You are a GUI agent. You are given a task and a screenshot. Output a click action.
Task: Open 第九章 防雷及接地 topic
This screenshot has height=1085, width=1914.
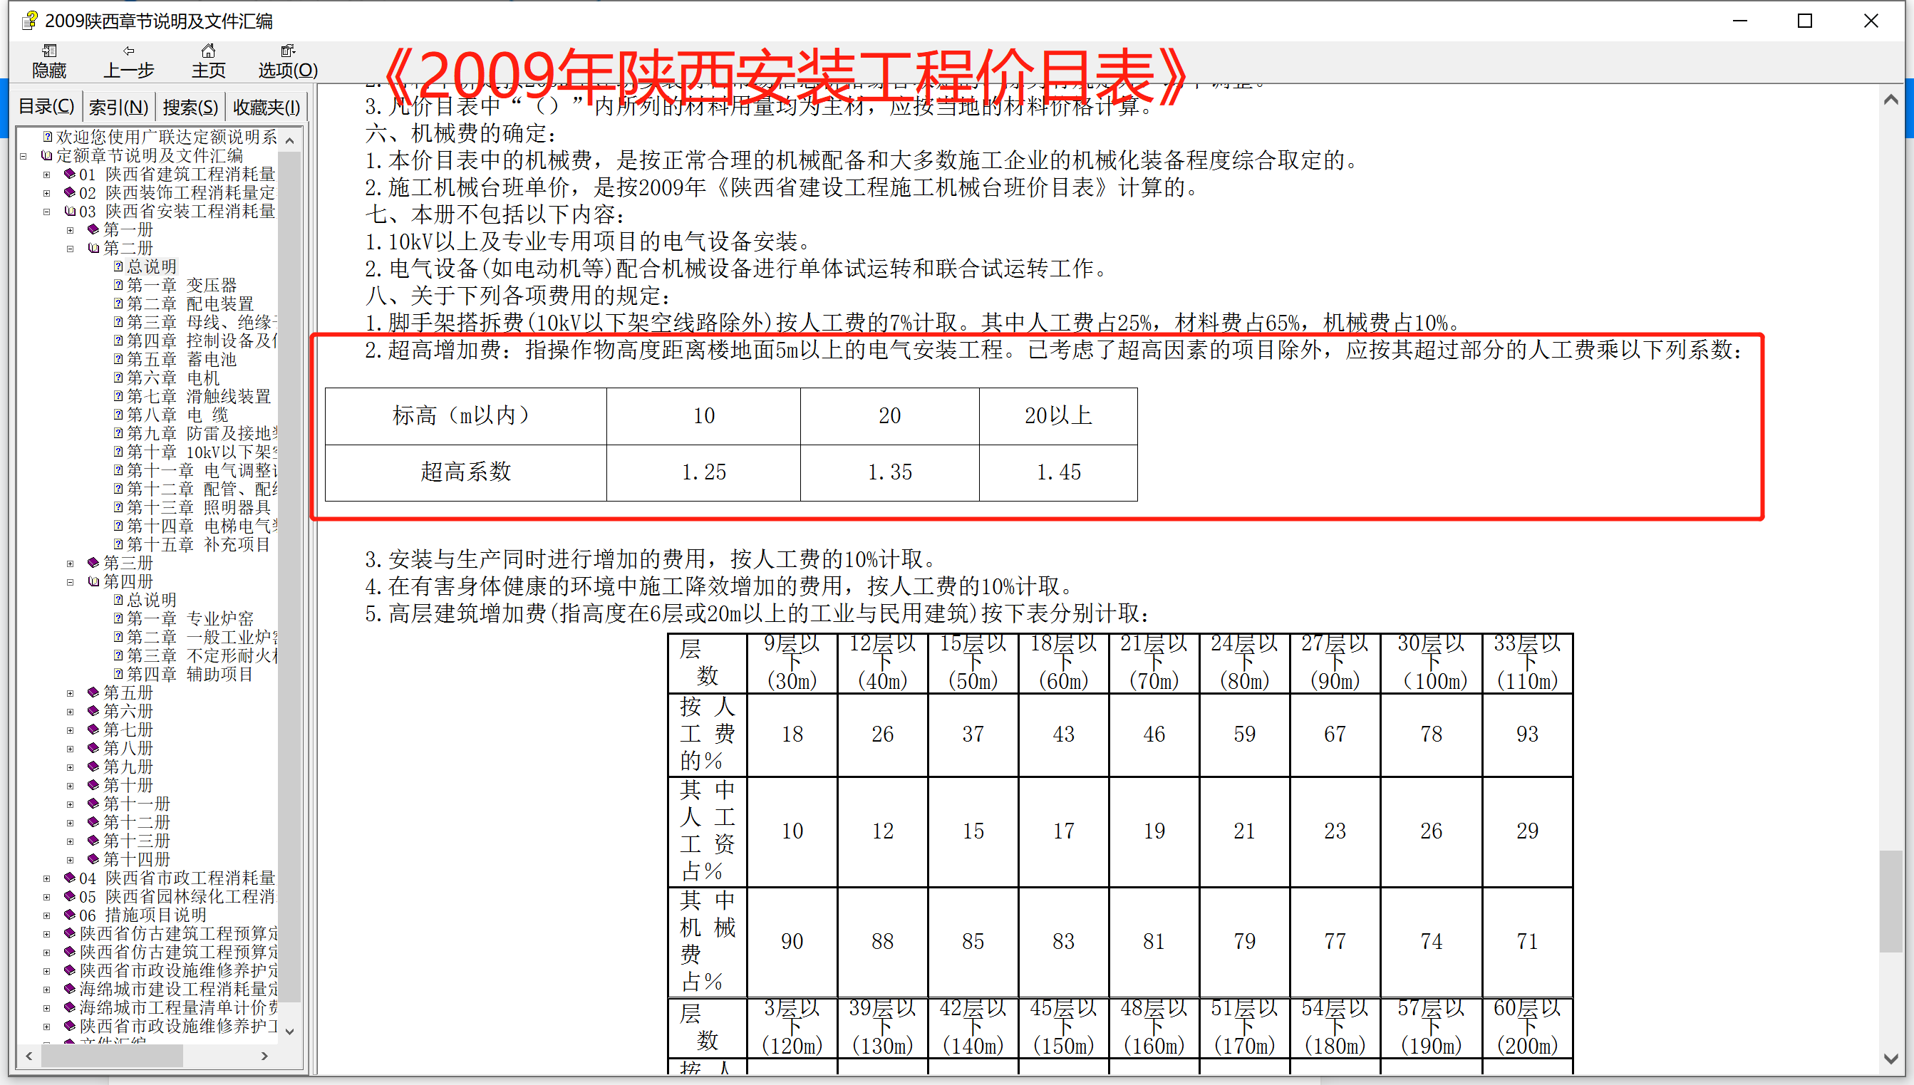pos(202,434)
